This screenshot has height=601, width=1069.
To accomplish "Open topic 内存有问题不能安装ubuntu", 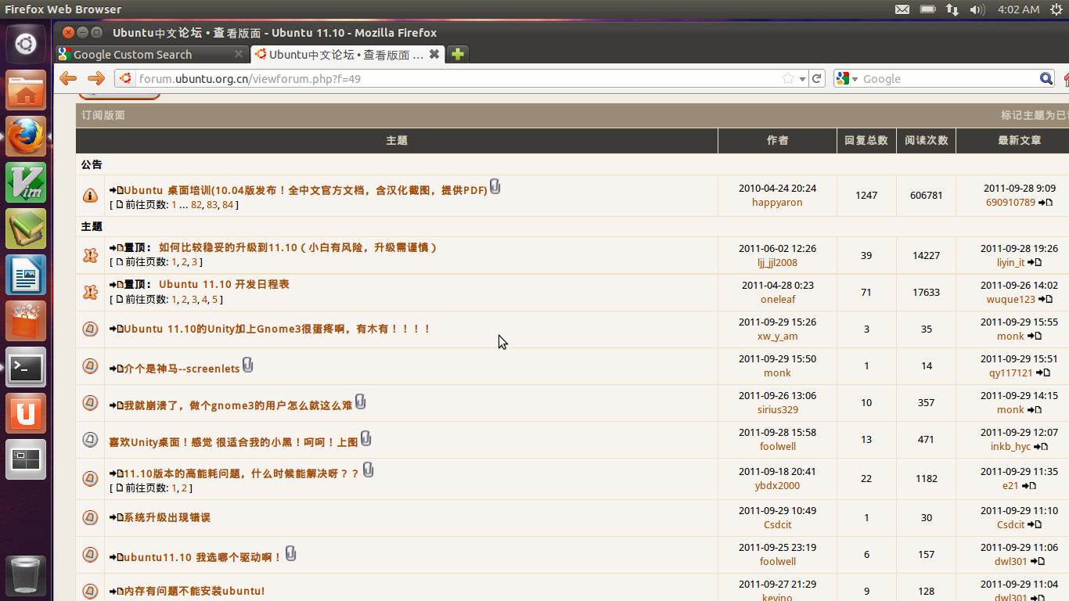I will [194, 591].
